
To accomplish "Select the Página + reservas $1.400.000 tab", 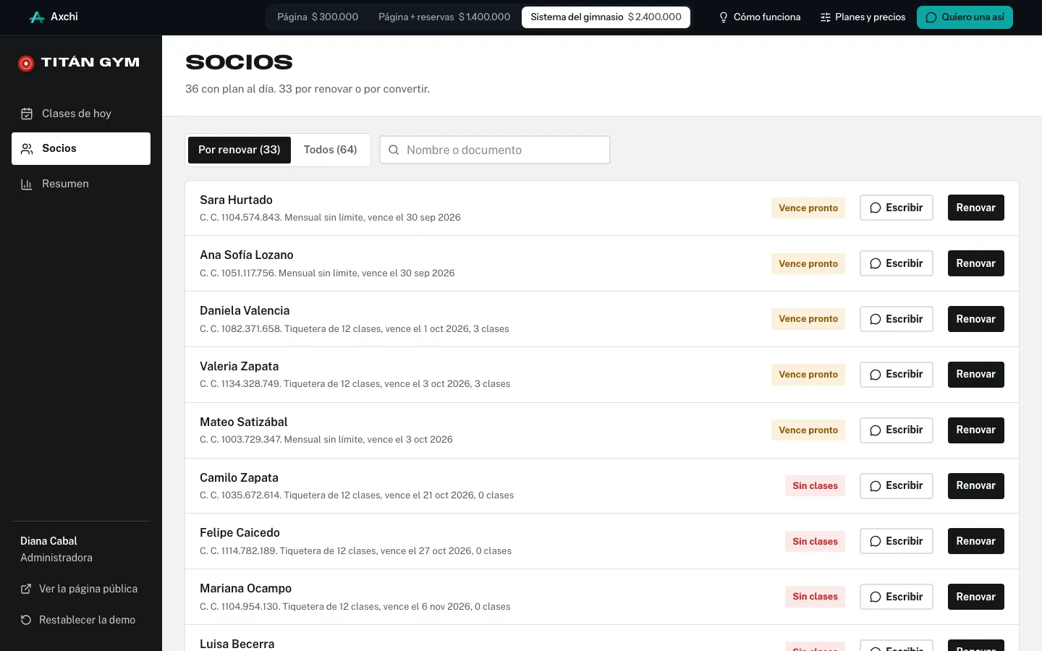I will [x=444, y=17].
